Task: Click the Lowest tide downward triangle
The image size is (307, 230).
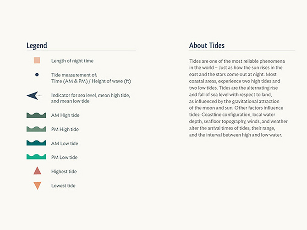Action: click(x=37, y=186)
